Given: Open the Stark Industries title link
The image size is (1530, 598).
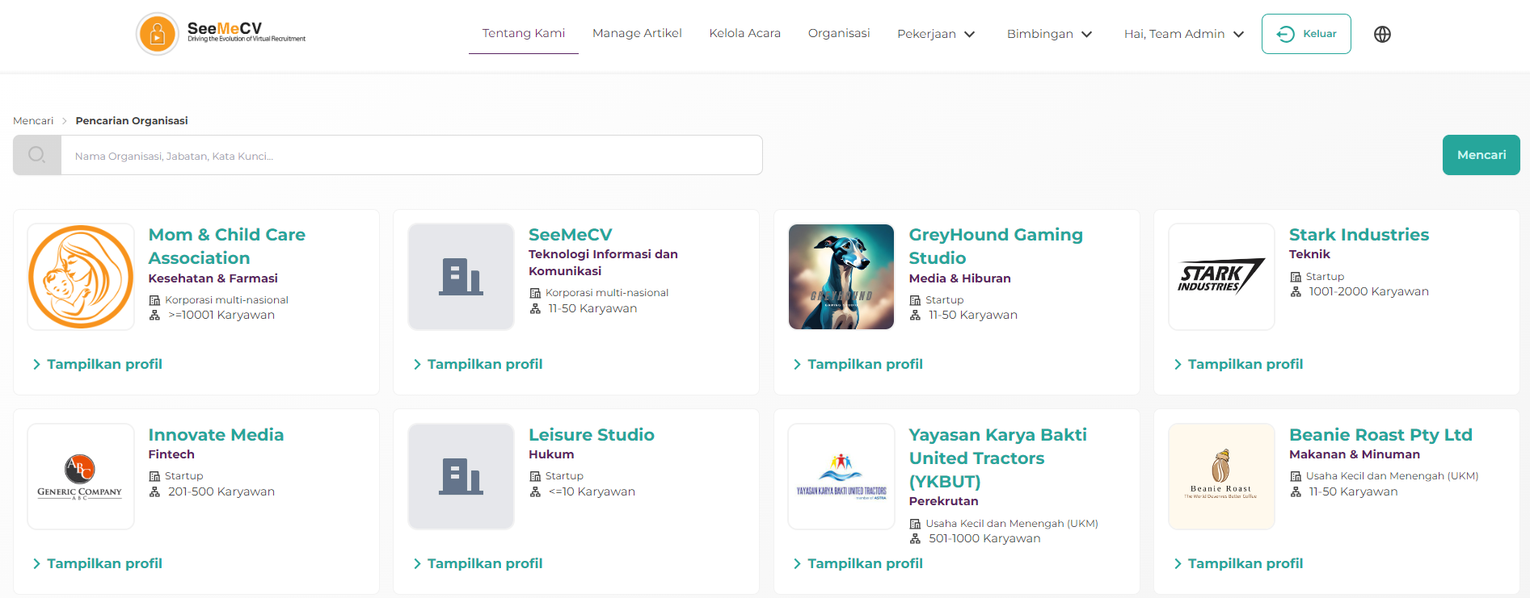Looking at the screenshot, I should pyautogui.click(x=1359, y=235).
